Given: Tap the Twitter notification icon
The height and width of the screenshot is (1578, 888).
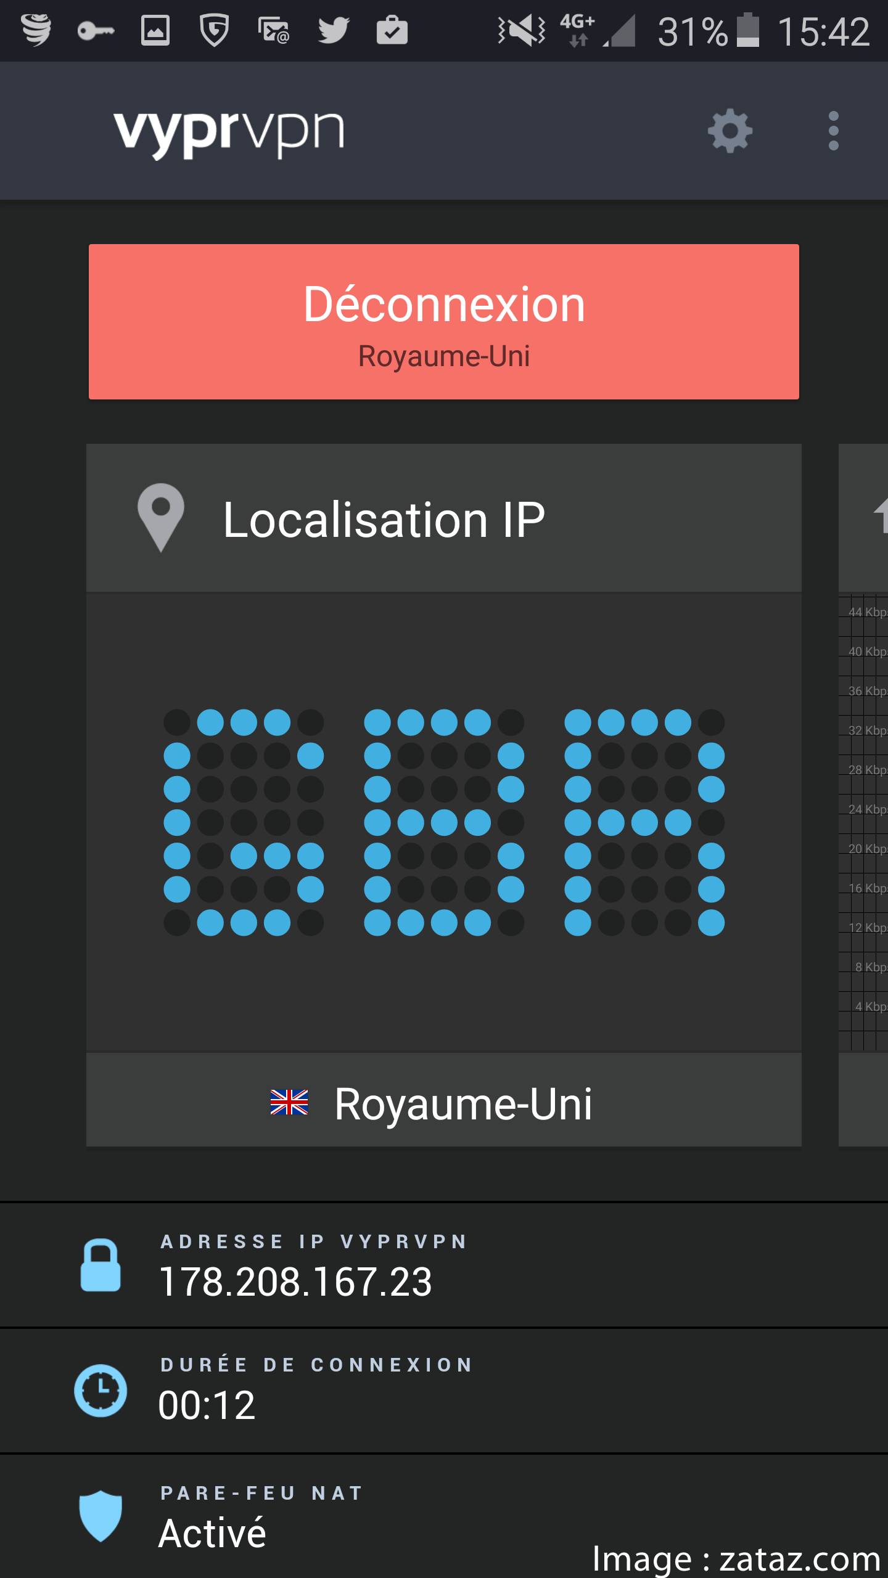Looking at the screenshot, I should click(x=334, y=31).
